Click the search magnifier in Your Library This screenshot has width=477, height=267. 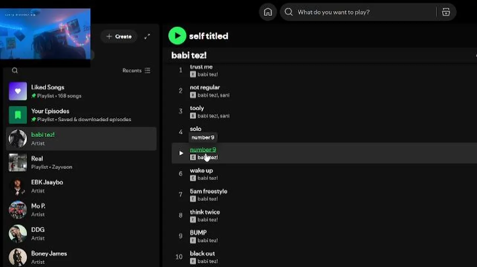(15, 70)
